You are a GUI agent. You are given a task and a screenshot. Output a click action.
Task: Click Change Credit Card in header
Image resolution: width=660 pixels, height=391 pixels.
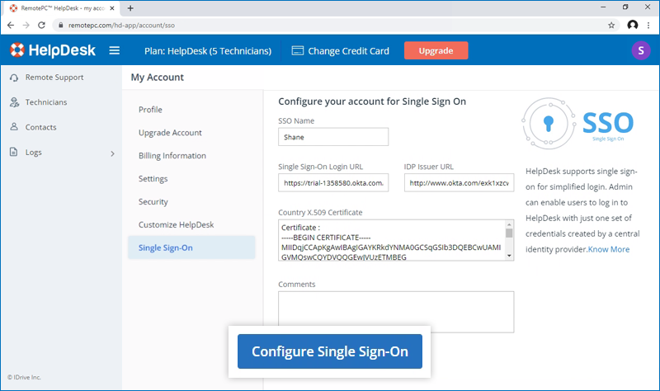[x=340, y=51]
